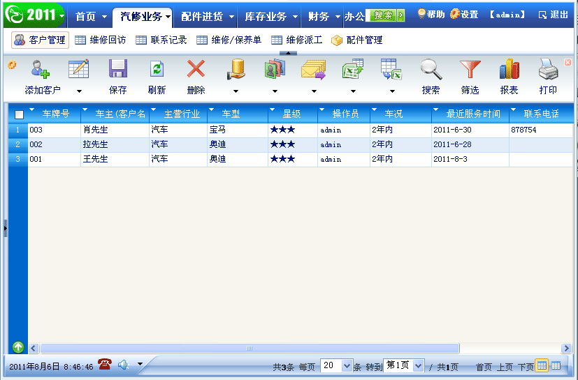Go to previous page 上页
The image size is (578, 380).
pyautogui.click(x=505, y=367)
